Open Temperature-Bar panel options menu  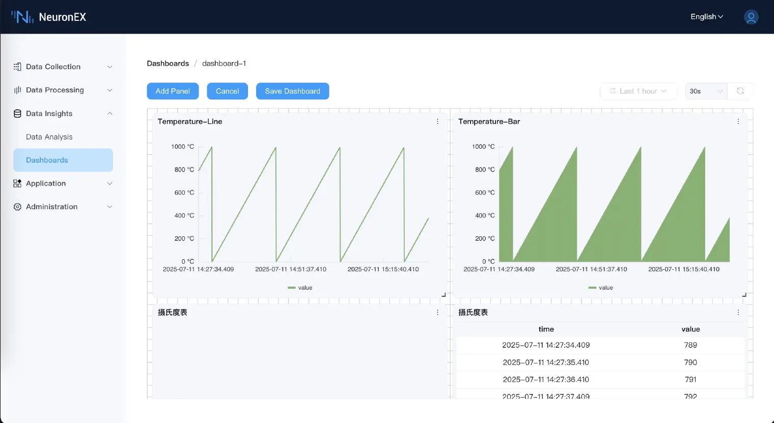point(738,121)
